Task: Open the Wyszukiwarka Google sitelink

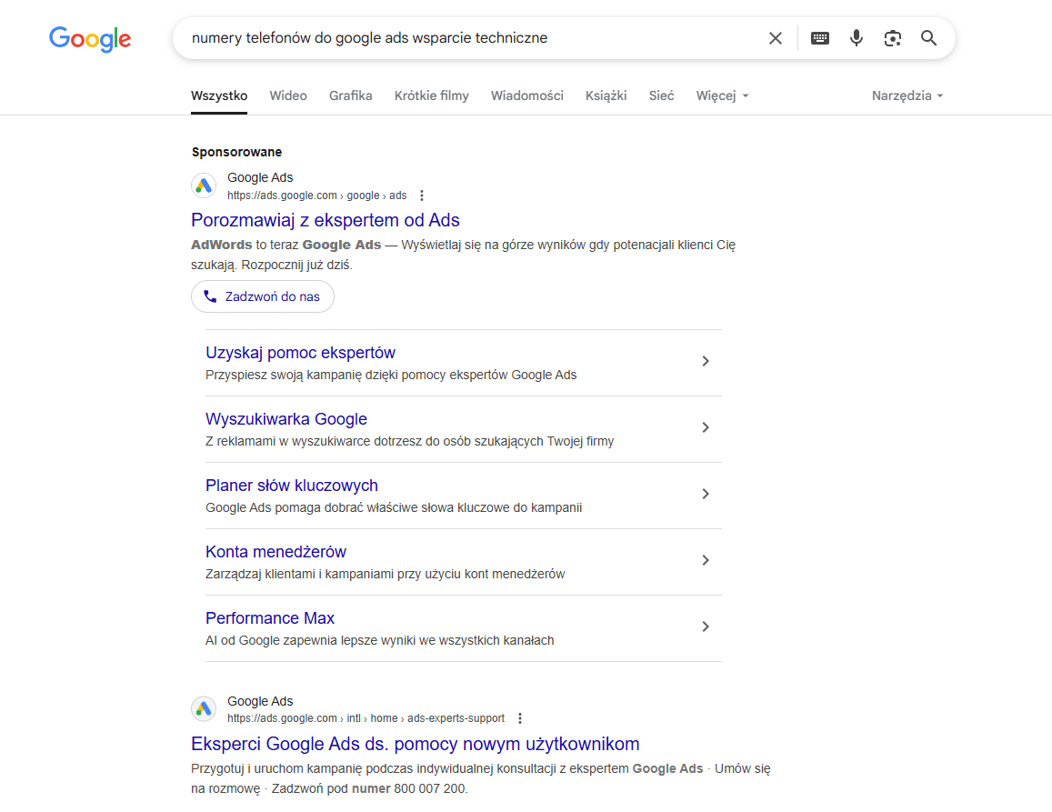Action: 286,419
